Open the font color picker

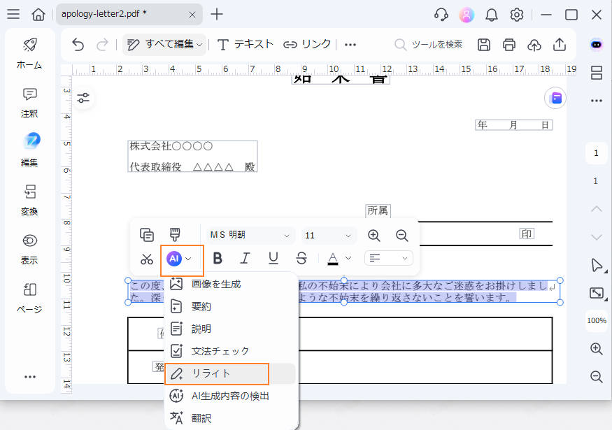[x=338, y=258]
